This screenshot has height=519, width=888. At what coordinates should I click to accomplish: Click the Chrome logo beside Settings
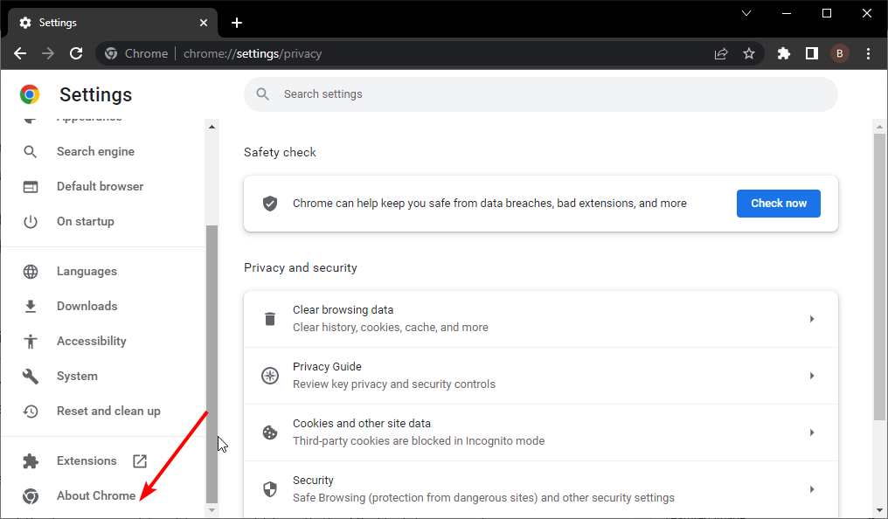coord(30,94)
